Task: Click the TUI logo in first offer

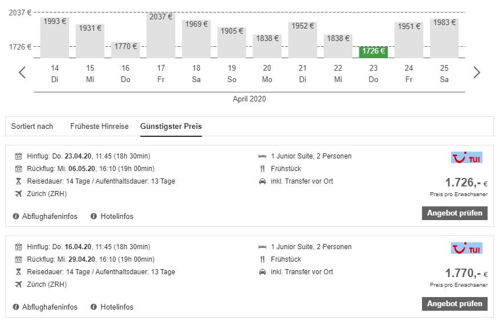Action: [x=466, y=157]
